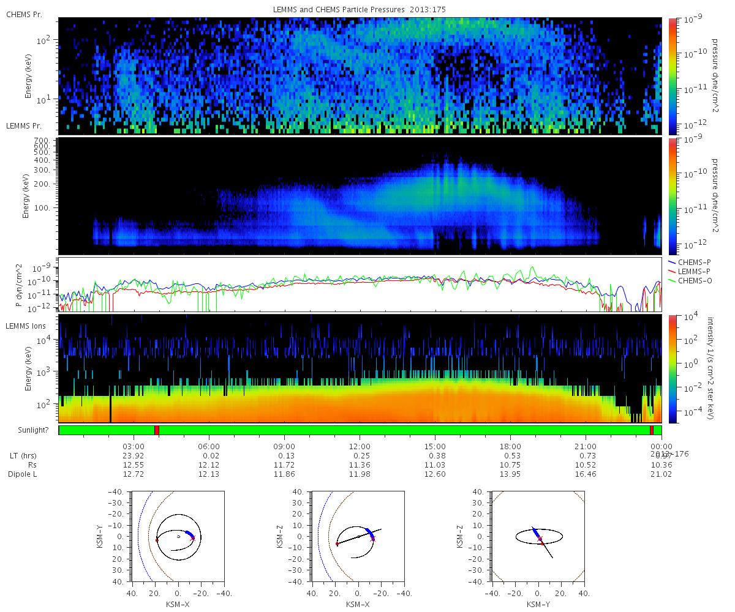Click the Dipole L value 13.95
735x612 pixels.
[510, 474]
